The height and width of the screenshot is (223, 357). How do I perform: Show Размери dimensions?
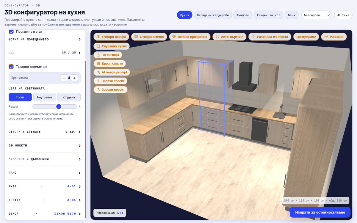click(333, 37)
